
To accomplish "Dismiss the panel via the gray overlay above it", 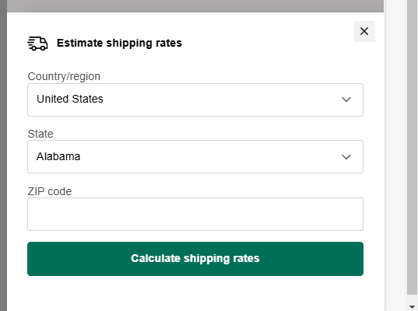I will [x=195, y=6].
